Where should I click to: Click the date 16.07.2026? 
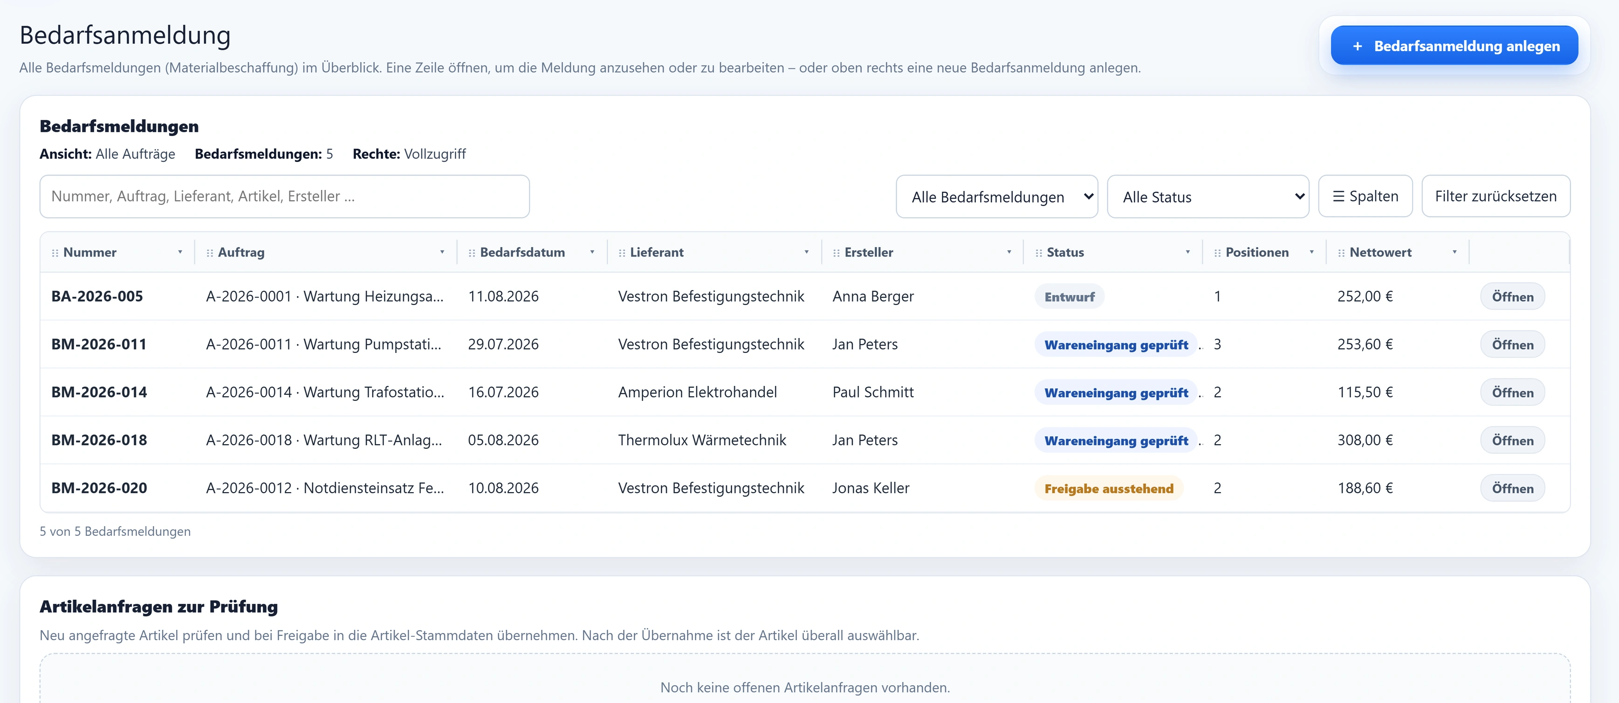503,392
